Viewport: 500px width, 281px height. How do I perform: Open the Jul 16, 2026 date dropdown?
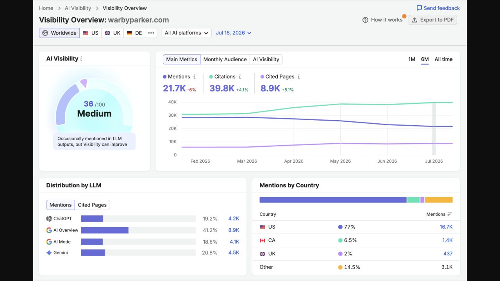(x=234, y=33)
